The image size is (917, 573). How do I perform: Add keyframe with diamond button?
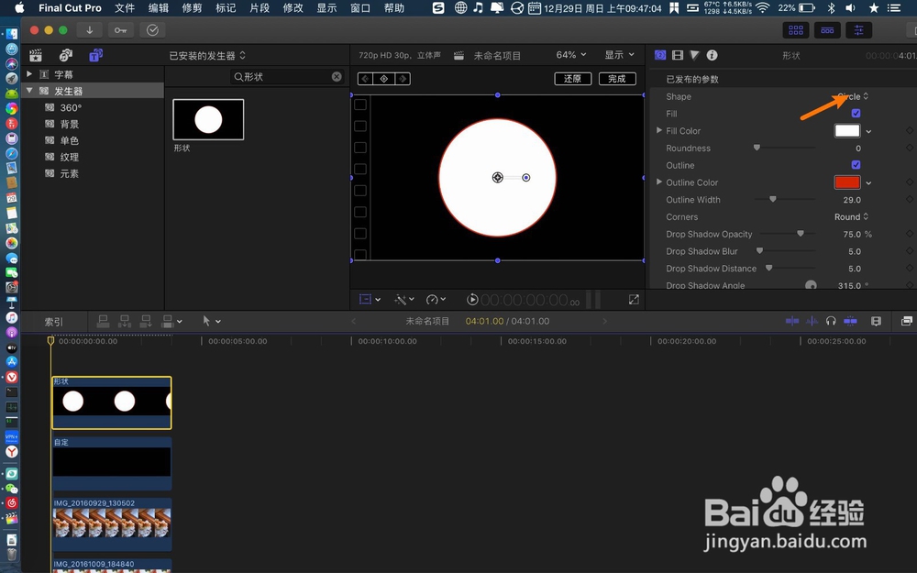(384, 79)
